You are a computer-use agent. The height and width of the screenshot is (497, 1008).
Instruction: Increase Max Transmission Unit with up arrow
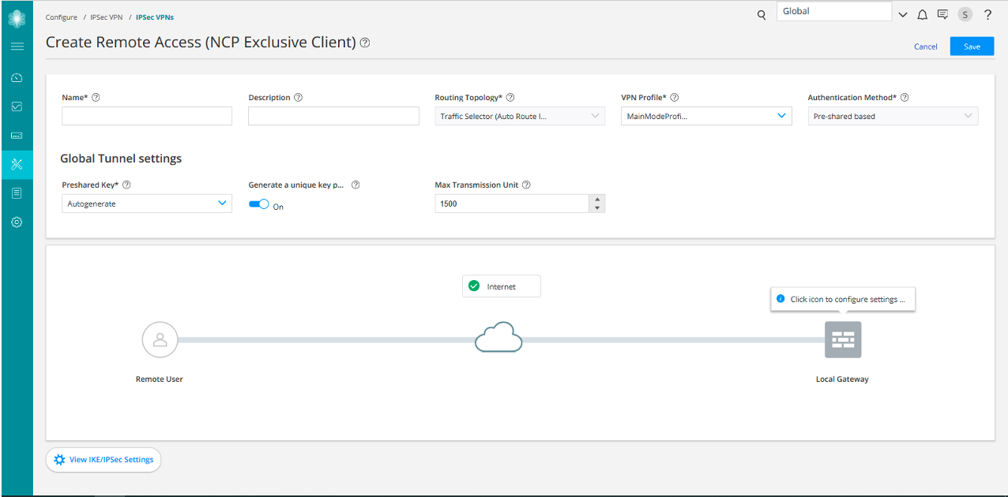pyautogui.click(x=597, y=200)
